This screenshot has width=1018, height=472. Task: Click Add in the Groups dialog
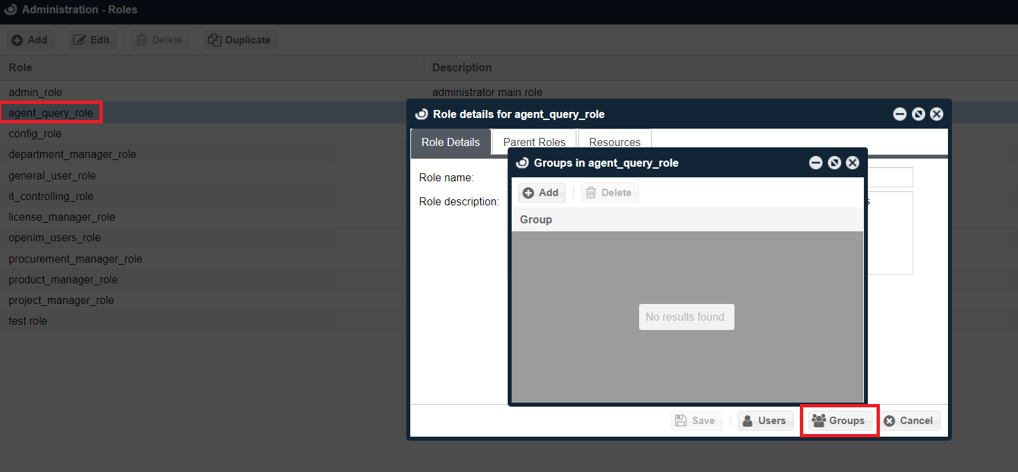[541, 193]
